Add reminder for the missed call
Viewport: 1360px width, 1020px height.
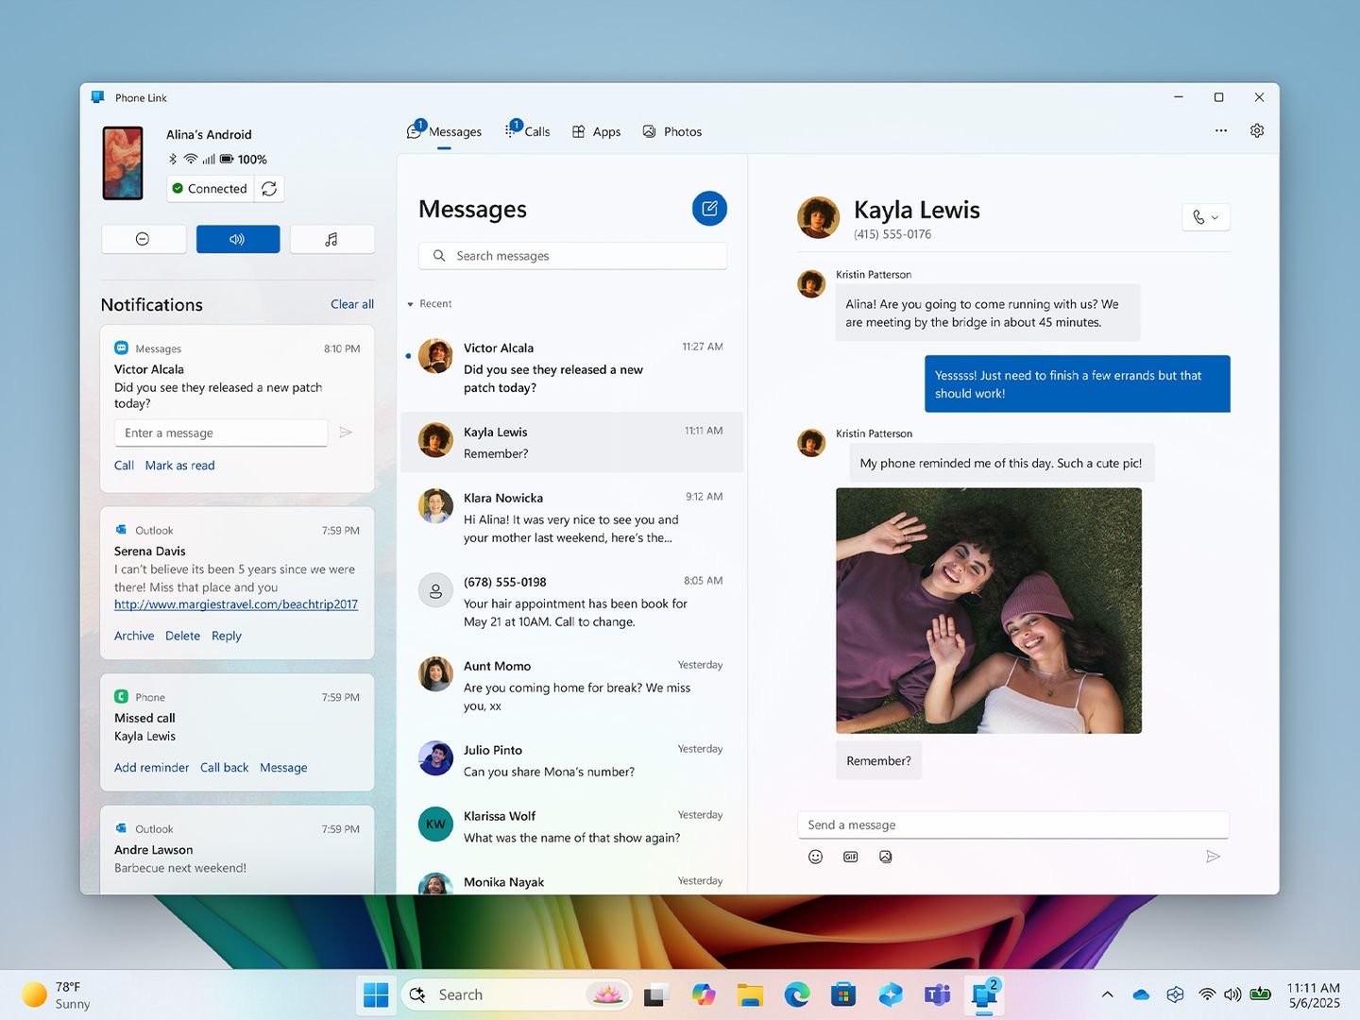tap(151, 768)
